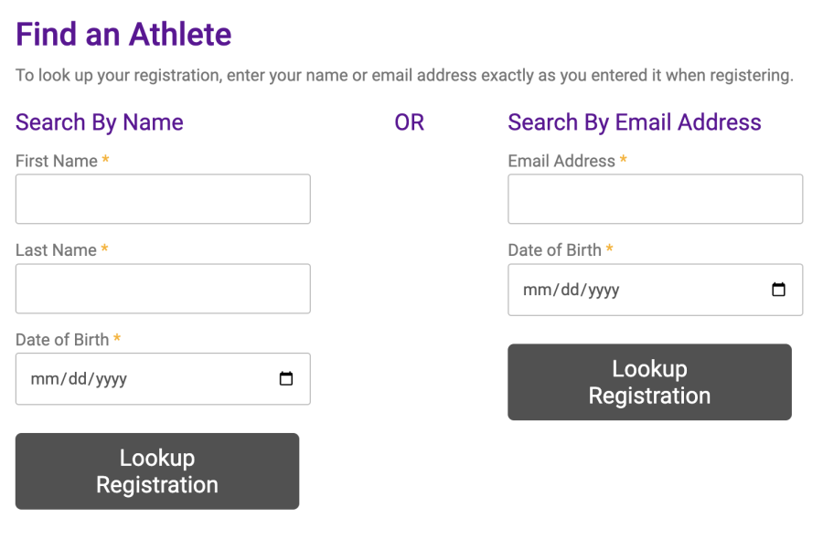Viewport: 823px width, 550px height.
Task: Click the Find an Athlete heading
Action: tap(123, 34)
